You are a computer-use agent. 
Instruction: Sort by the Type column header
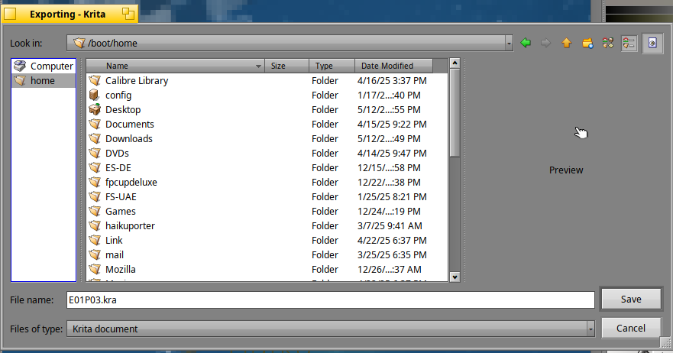click(x=332, y=66)
